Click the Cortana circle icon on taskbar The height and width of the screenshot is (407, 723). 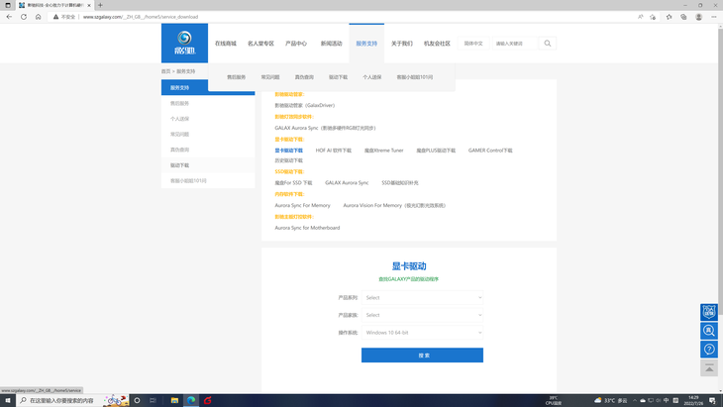tap(137, 400)
